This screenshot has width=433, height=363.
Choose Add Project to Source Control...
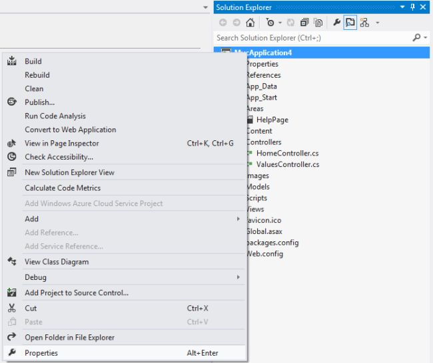click(125, 293)
